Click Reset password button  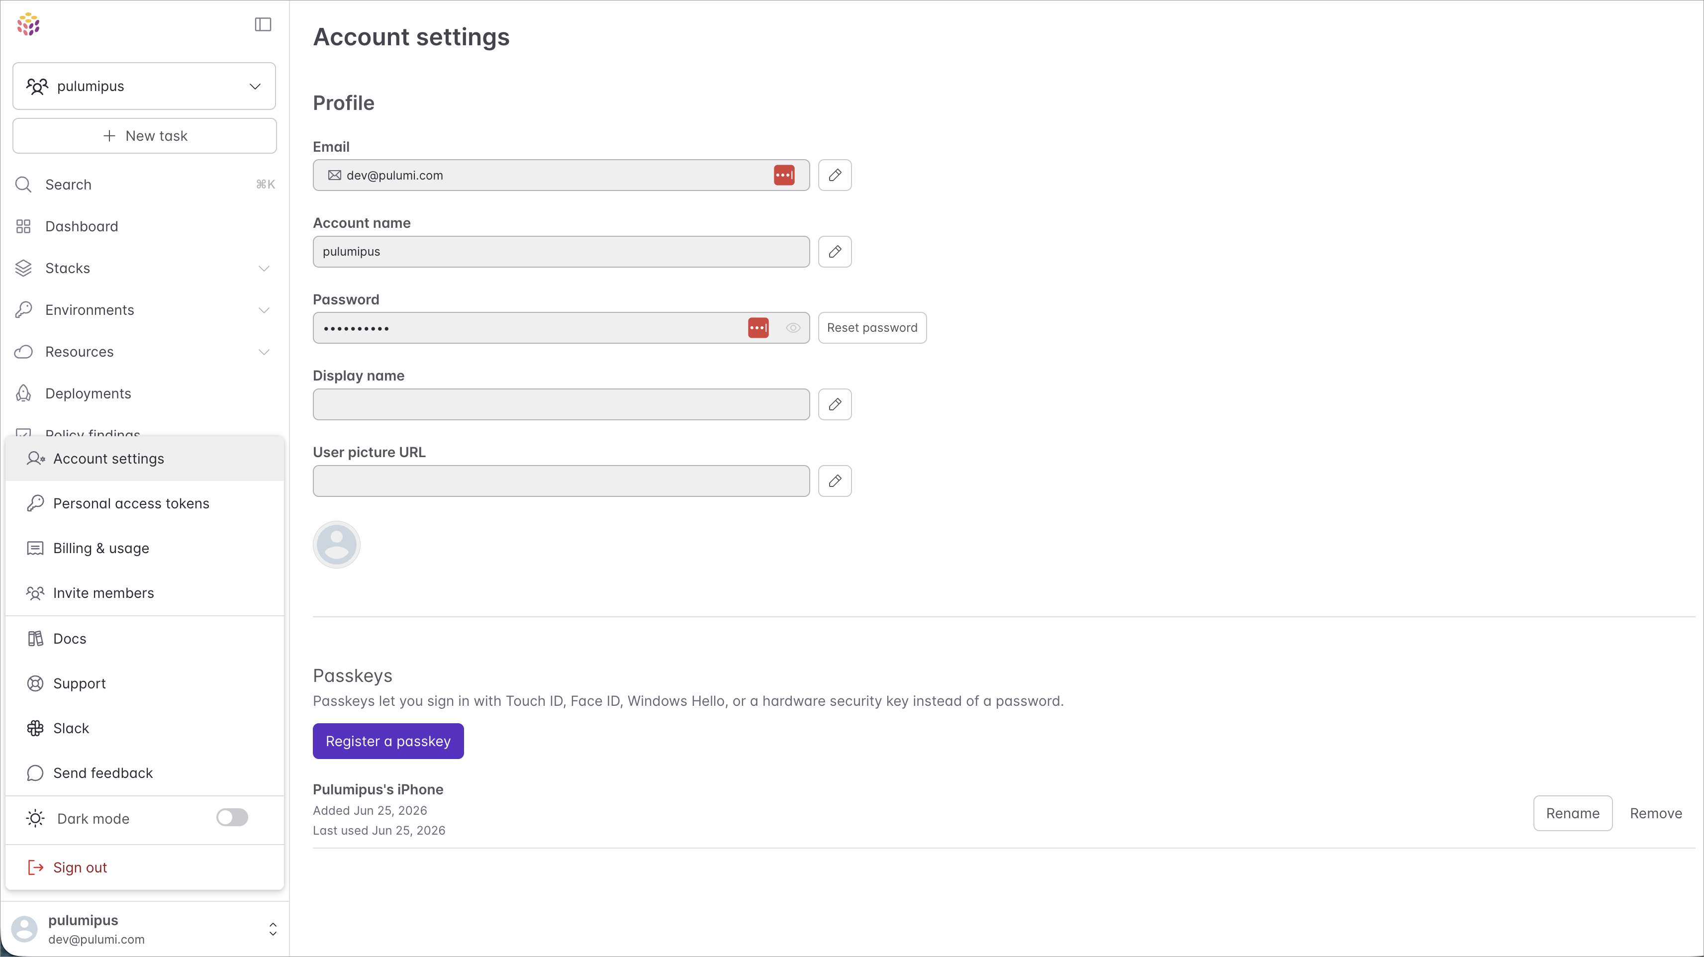(872, 328)
